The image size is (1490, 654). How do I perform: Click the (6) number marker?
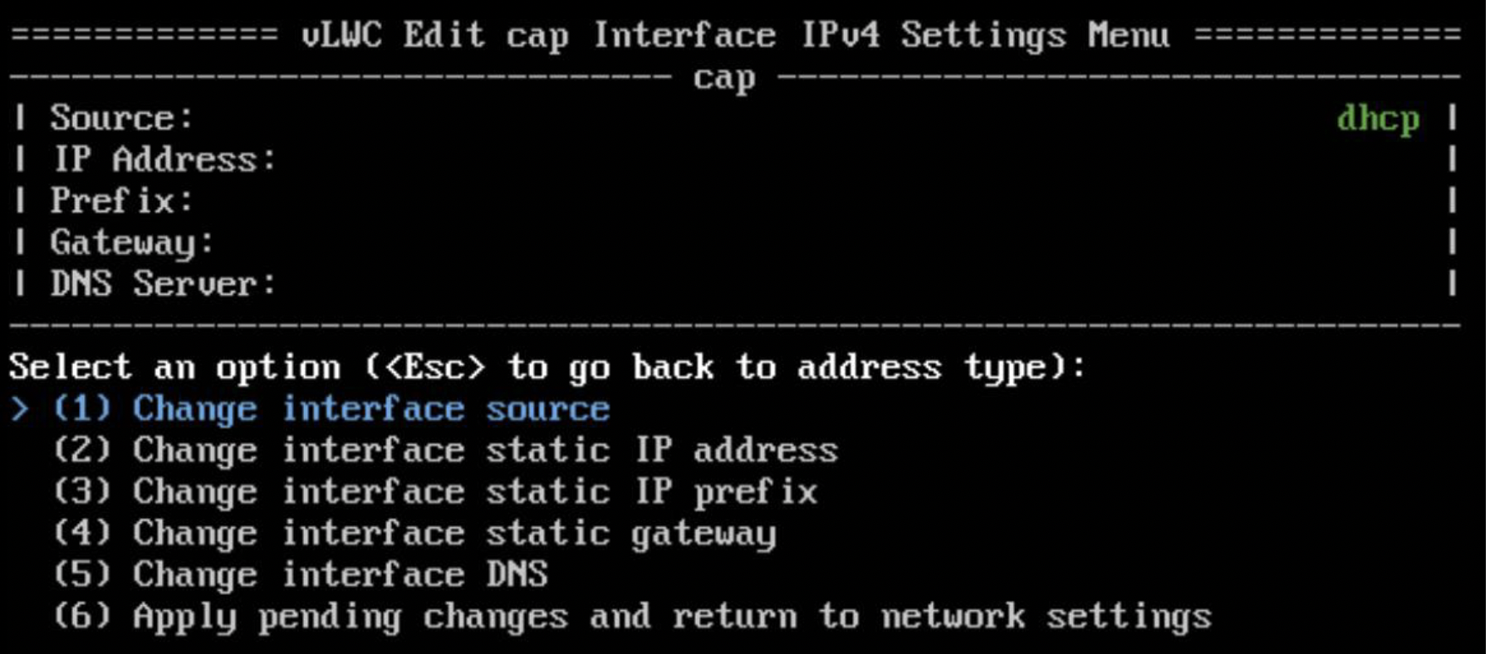[x=81, y=616]
